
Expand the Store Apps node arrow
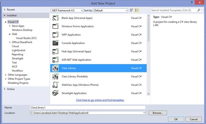pyautogui.click(x=10, y=26)
